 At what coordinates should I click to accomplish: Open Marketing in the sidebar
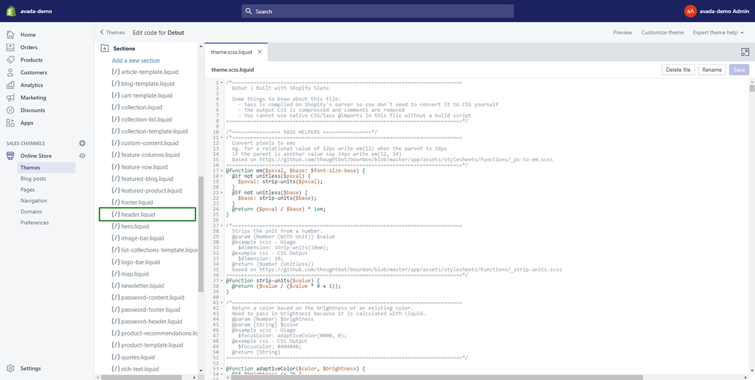[33, 97]
